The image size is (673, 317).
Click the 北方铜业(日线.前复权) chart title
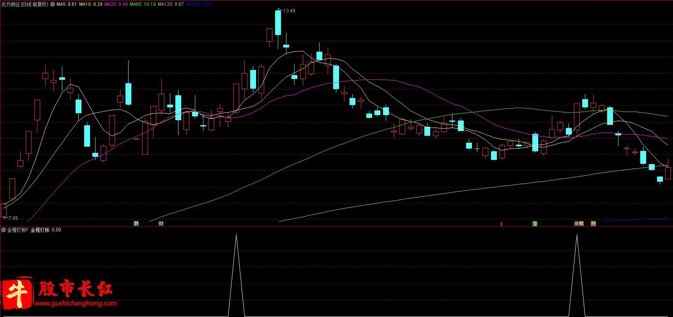coord(25,4)
